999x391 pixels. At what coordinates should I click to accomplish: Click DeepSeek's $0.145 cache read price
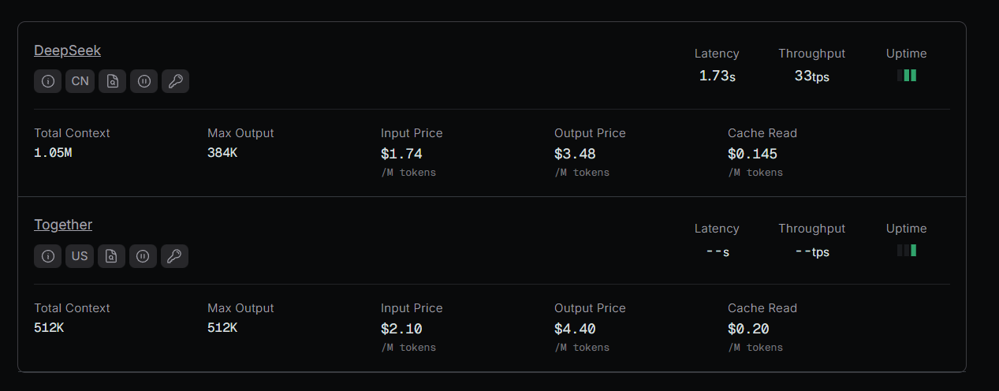click(752, 154)
